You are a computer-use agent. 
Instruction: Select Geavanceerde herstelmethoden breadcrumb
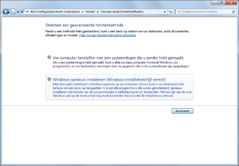click(122, 11)
